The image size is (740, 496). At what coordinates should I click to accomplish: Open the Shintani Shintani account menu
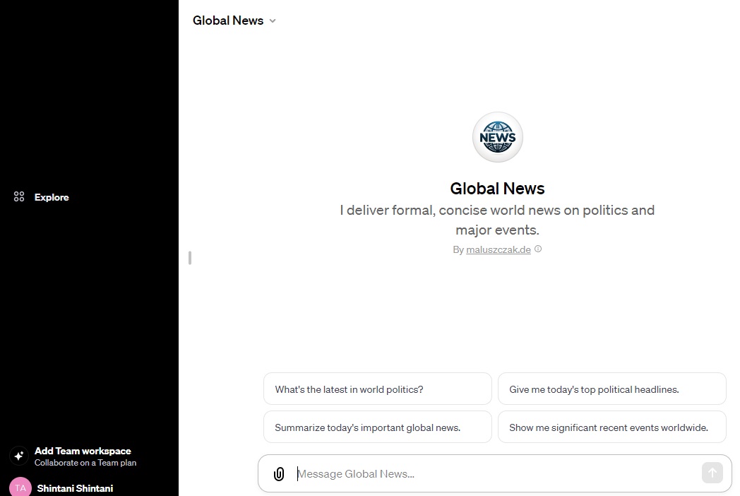coord(75,488)
